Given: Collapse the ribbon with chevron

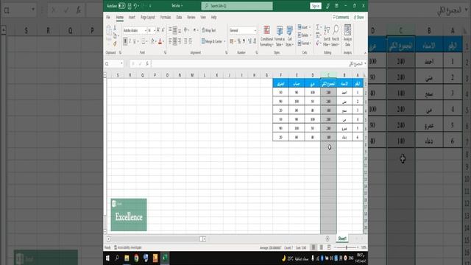Looking at the screenshot, I should click(x=365, y=53).
